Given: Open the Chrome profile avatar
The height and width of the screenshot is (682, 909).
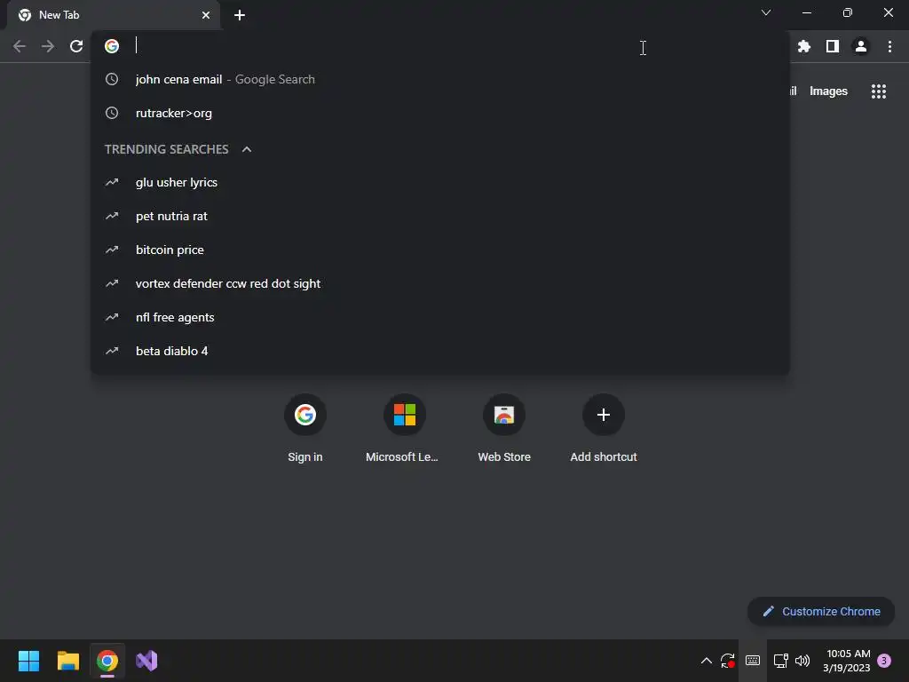Looking at the screenshot, I should point(861,46).
